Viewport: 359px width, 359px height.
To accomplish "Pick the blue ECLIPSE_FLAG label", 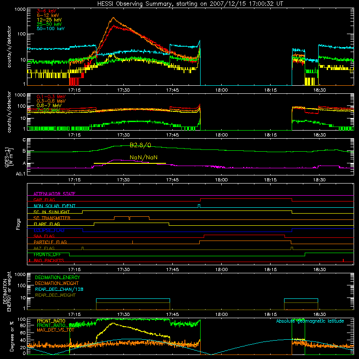I will coord(49,230).
